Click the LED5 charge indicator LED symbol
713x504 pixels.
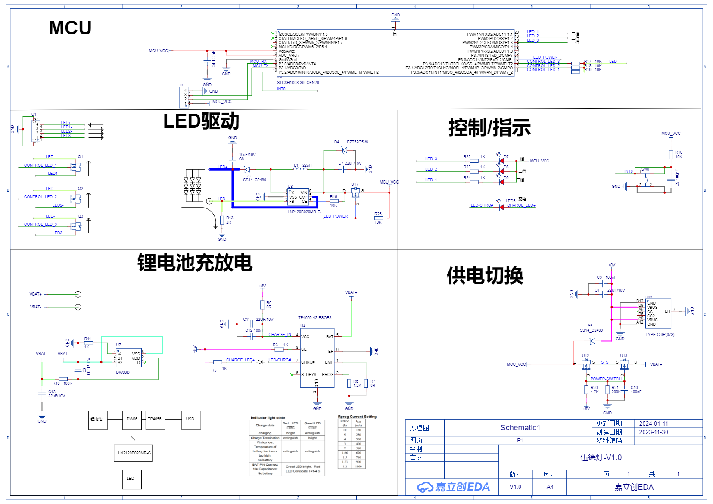[x=501, y=207]
